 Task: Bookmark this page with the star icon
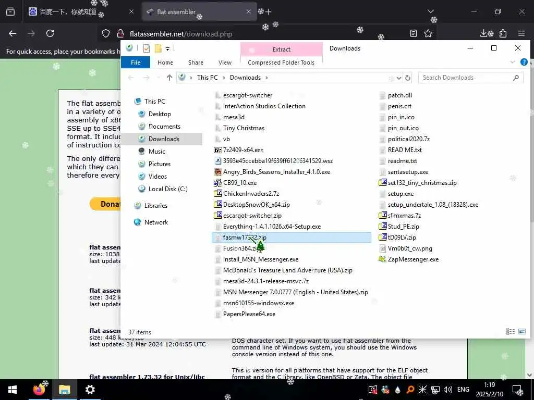(x=428, y=33)
